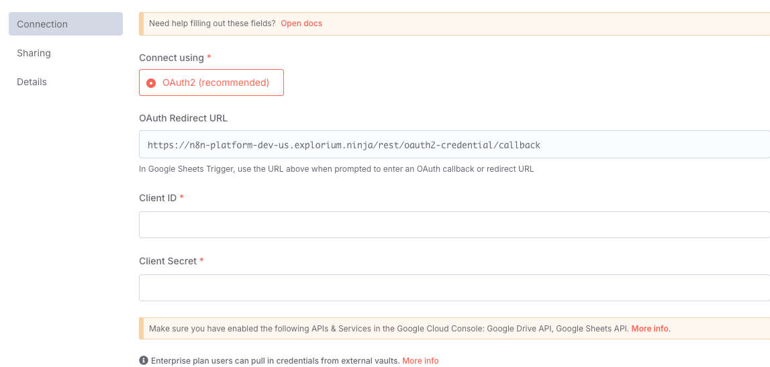Follow More info link for Google APIs
The width and height of the screenshot is (770, 367).
coord(650,329)
